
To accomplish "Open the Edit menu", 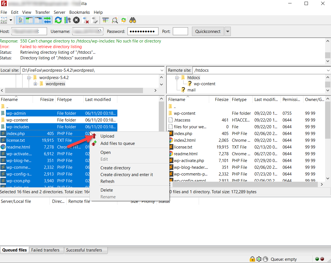I will pyautogui.click(x=15, y=12).
